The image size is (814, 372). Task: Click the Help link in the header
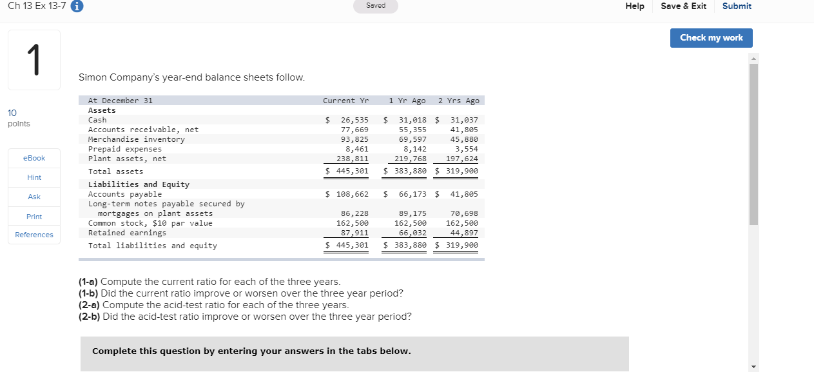pos(634,6)
